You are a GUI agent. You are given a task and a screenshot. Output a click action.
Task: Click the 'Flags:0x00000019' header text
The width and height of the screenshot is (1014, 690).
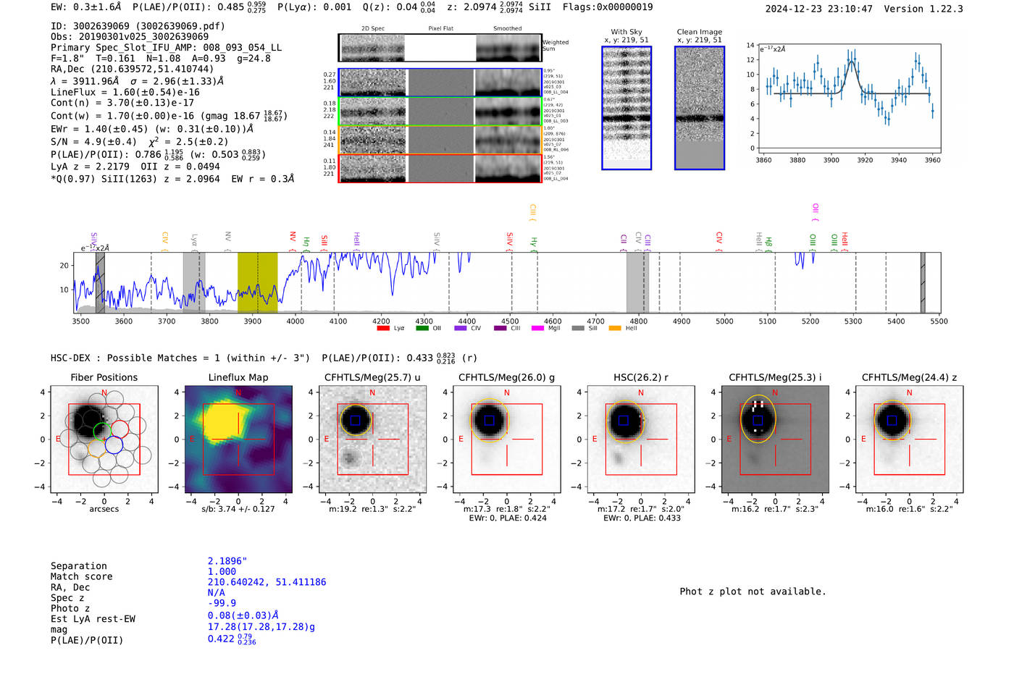coord(608,7)
